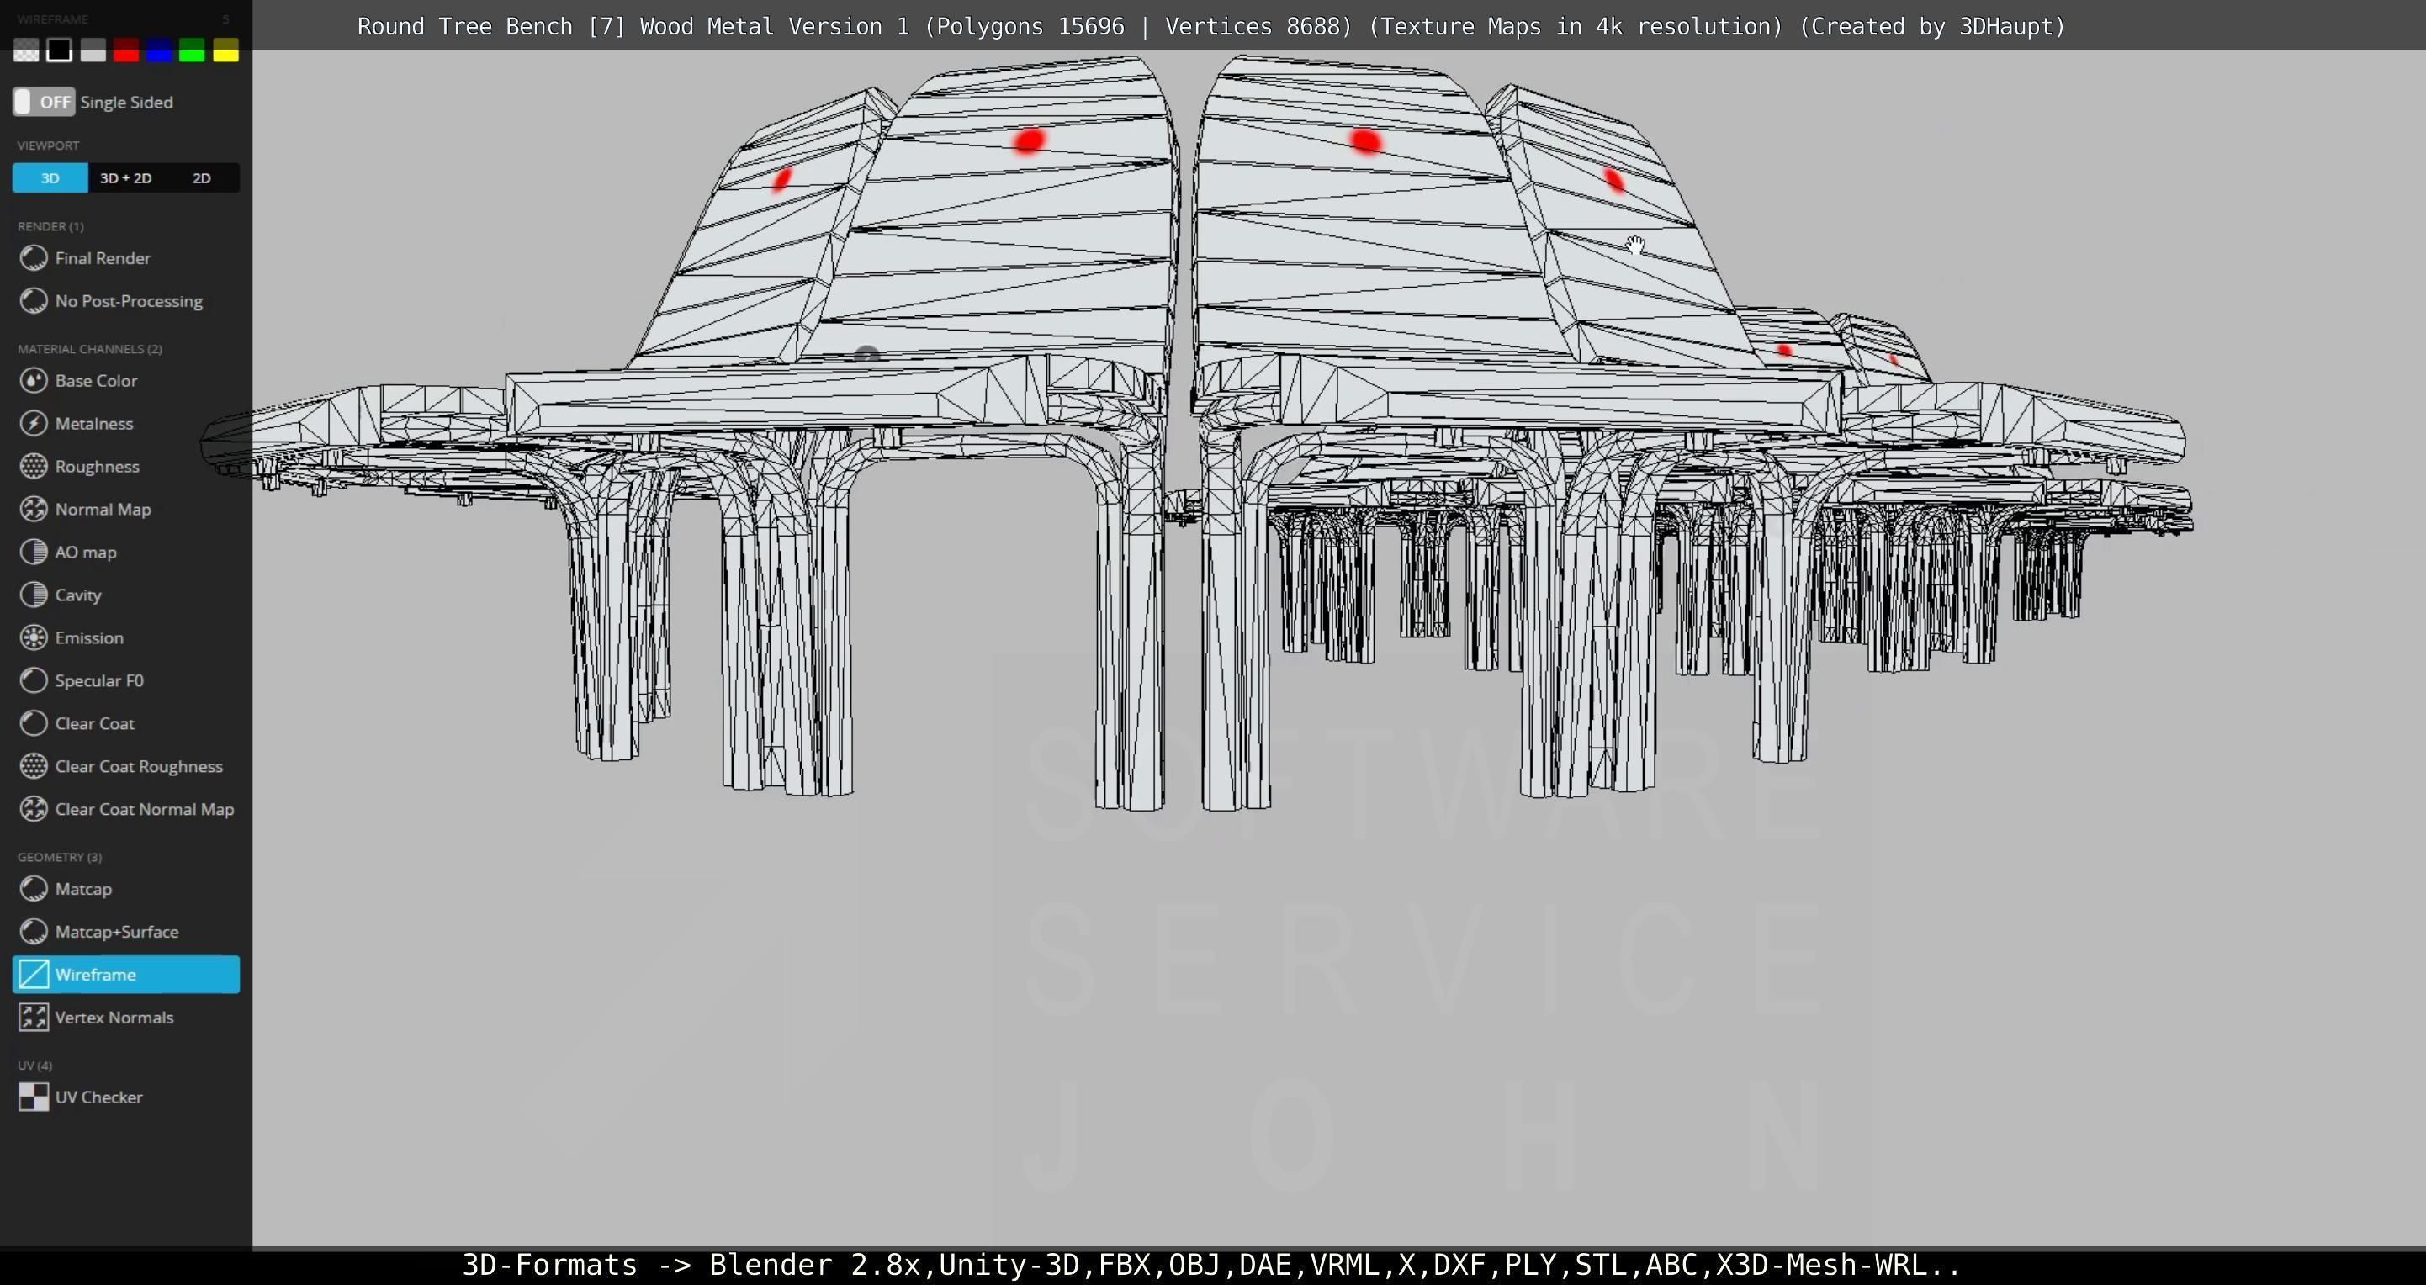2426x1285 pixels.
Task: Click the Metalness channel icon
Action: 34,424
